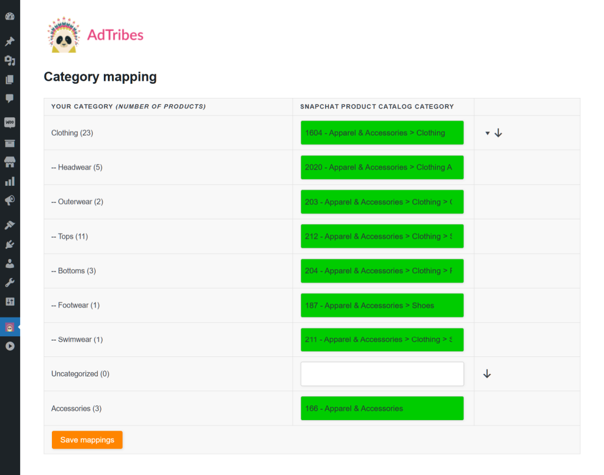Open the Analytics bar chart icon

point(9,181)
